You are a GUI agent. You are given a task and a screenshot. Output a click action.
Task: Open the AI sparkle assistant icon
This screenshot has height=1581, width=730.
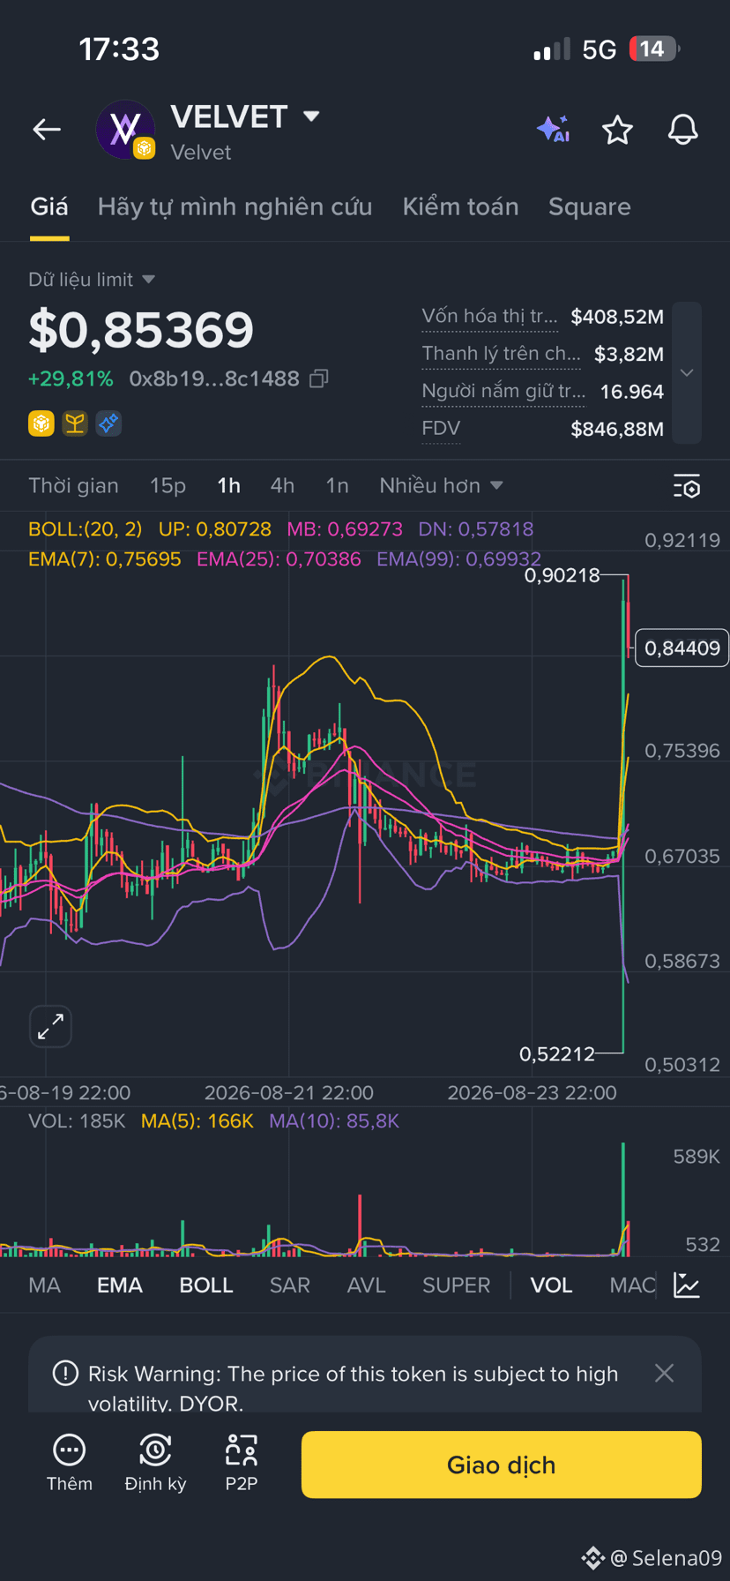554,129
